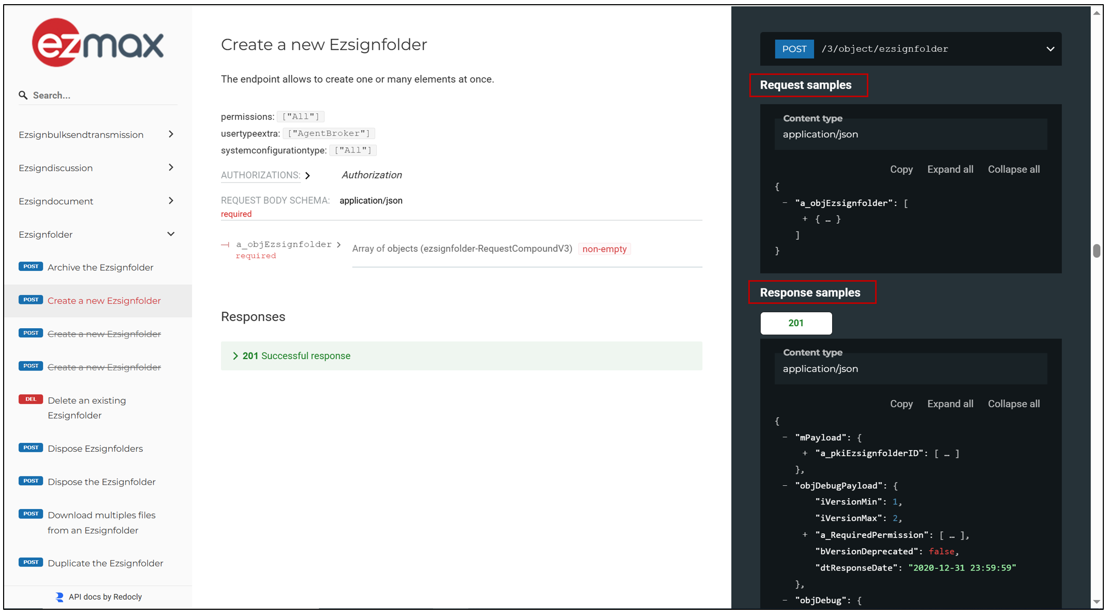Copy the request sample JSON
Image resolution: width=1109 pixels, height=614 pixels.
coord(901,170)
